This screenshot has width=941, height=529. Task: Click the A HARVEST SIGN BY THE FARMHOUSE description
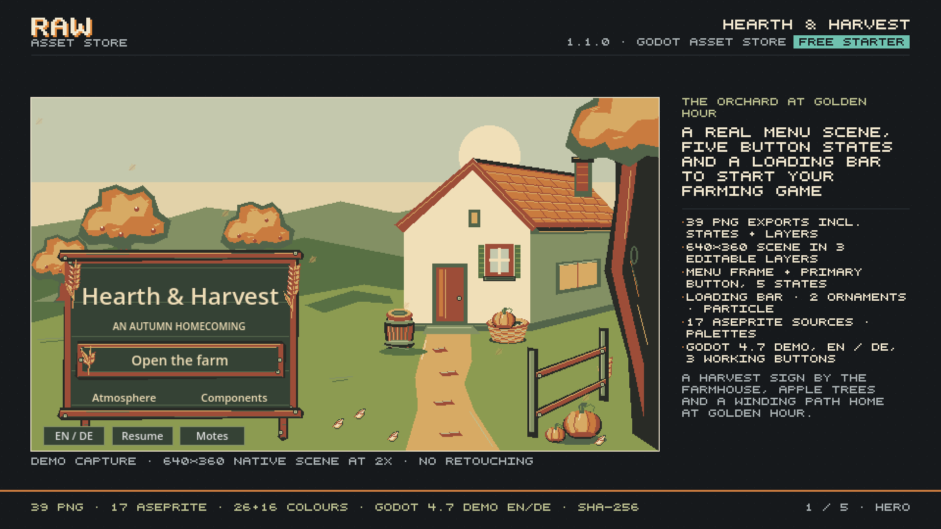[783, 395]
